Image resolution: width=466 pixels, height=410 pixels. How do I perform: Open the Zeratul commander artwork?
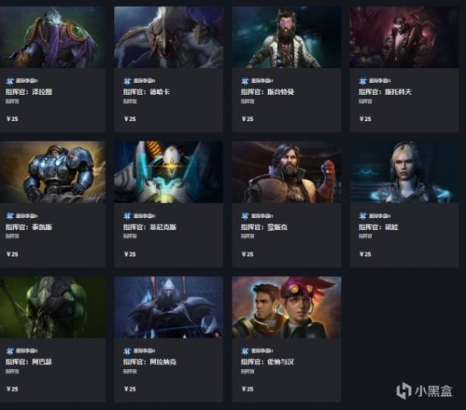tap(53, 37)
